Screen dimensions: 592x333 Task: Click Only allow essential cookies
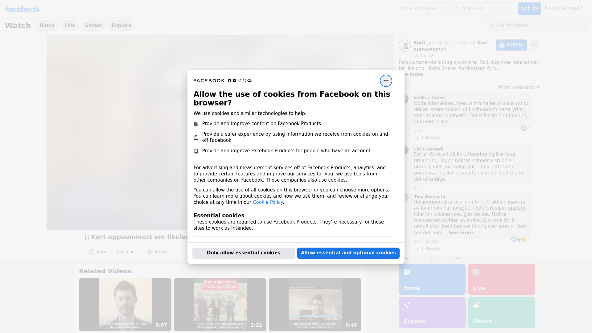pos(243,253)
